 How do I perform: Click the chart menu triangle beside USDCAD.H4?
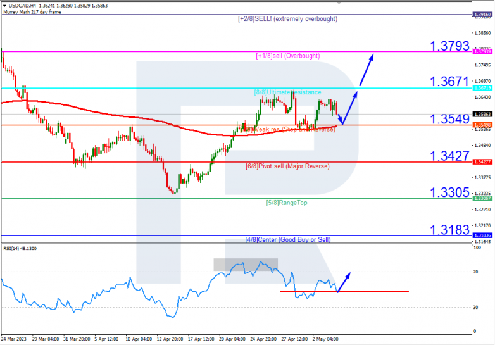click(4, 6)
